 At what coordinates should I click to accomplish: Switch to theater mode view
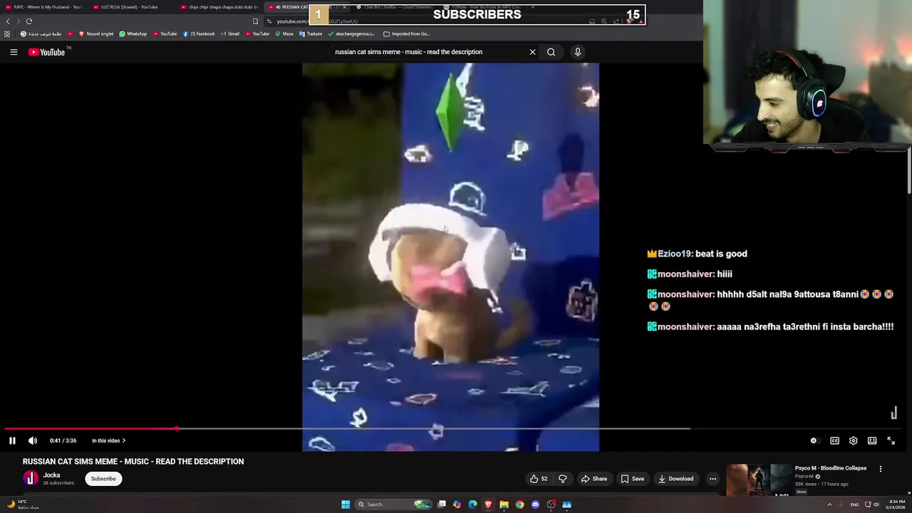[872, 441]
